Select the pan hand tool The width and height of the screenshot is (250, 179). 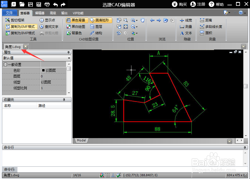[143, 20]
